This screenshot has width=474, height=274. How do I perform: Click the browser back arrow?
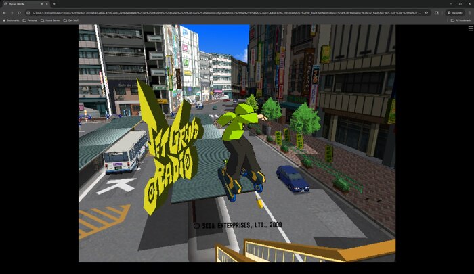point(5,12)
